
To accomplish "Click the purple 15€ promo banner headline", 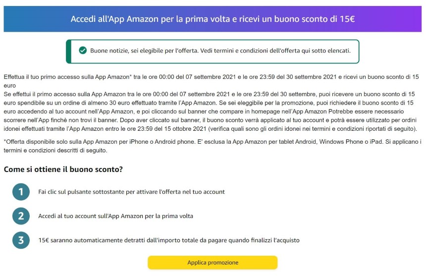I will pyautogui.click(x=213, y=19).
